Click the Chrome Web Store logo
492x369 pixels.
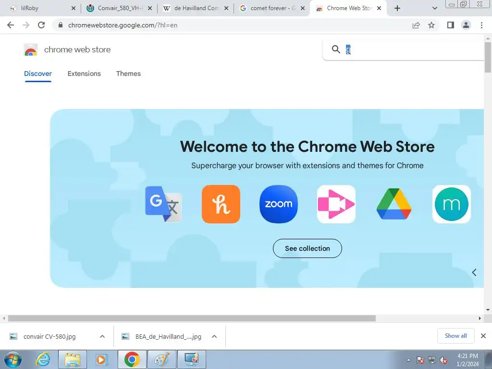point(31,49)
